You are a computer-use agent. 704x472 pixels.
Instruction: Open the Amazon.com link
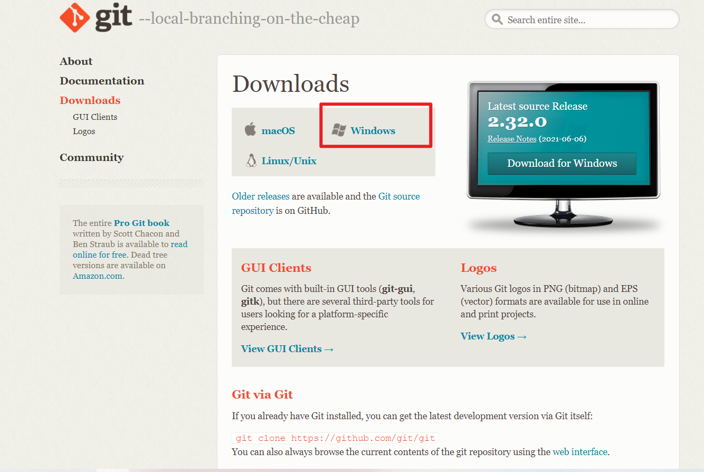tap(98, 276)
